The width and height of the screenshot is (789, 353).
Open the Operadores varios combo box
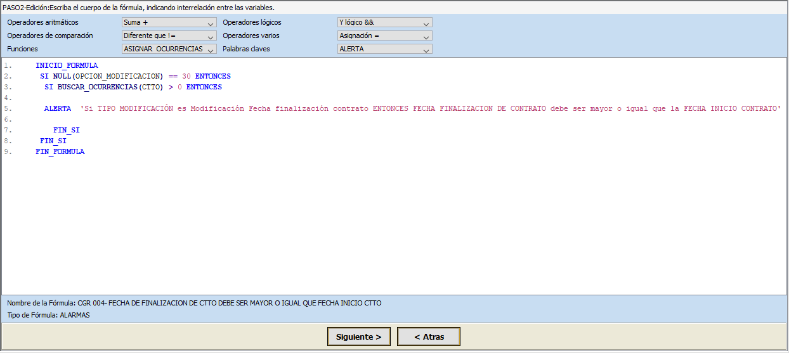[x=384, y=36]
